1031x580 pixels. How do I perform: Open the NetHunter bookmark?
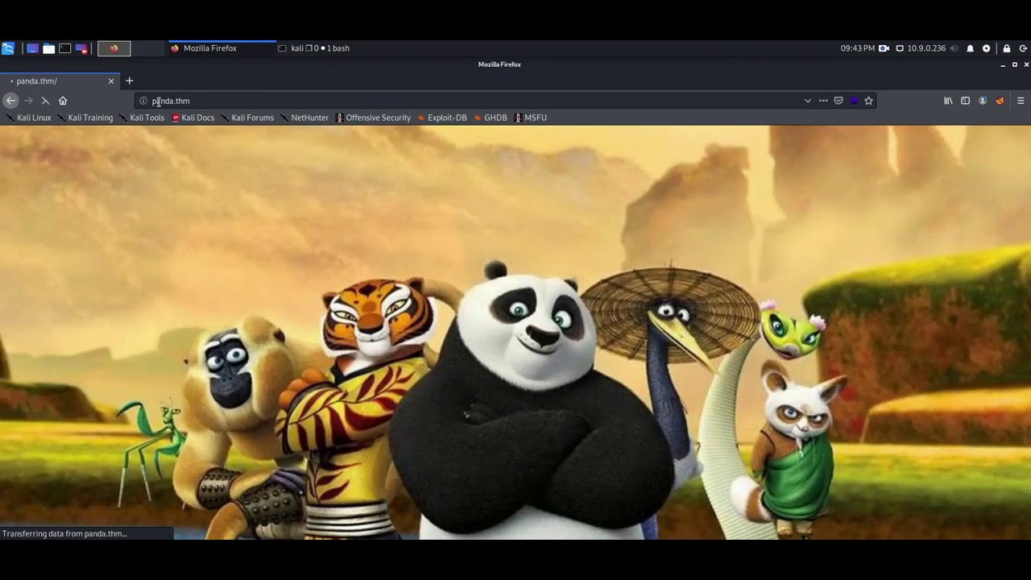pos(304,118)
